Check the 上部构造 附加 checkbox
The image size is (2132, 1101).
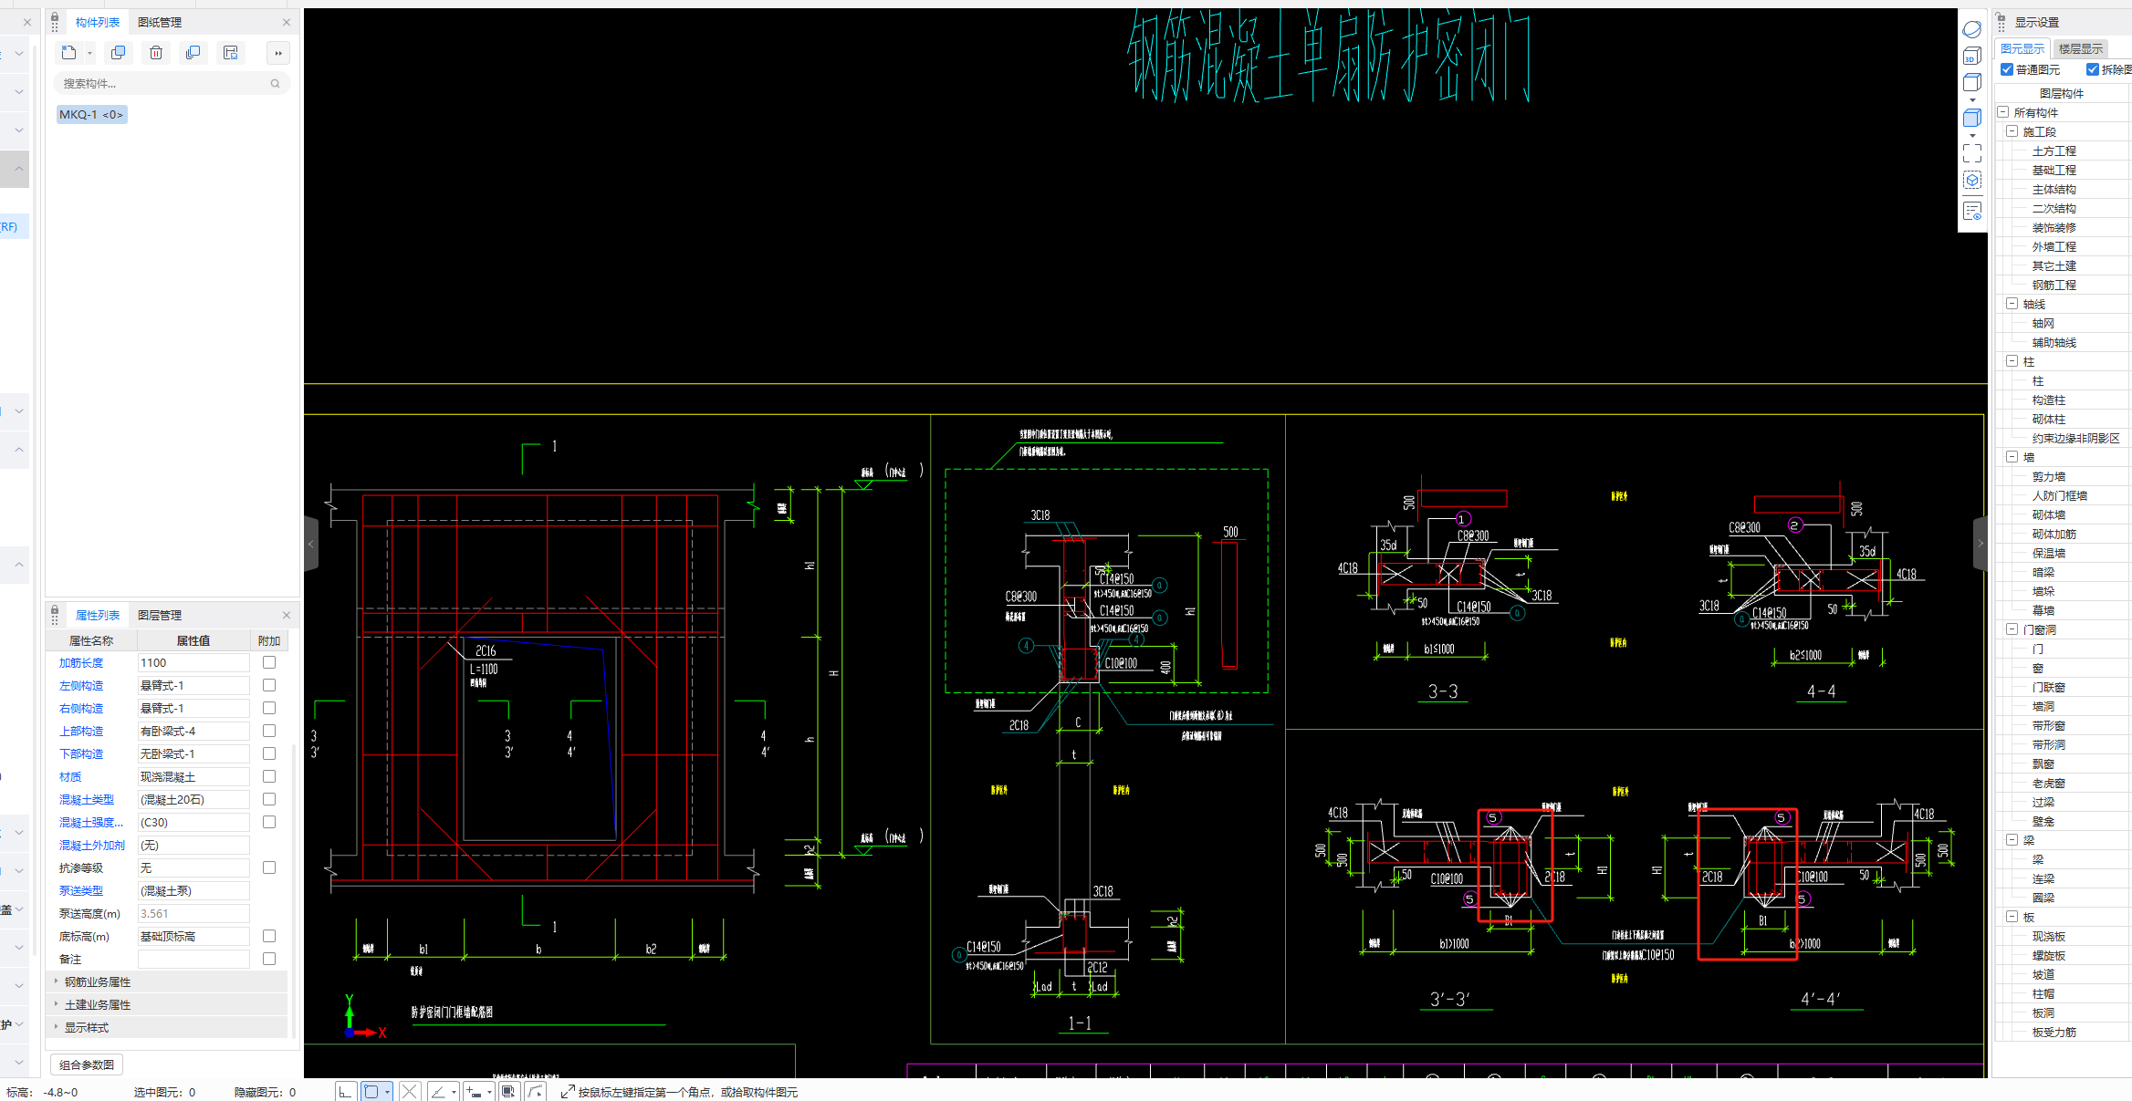point(269,731)
